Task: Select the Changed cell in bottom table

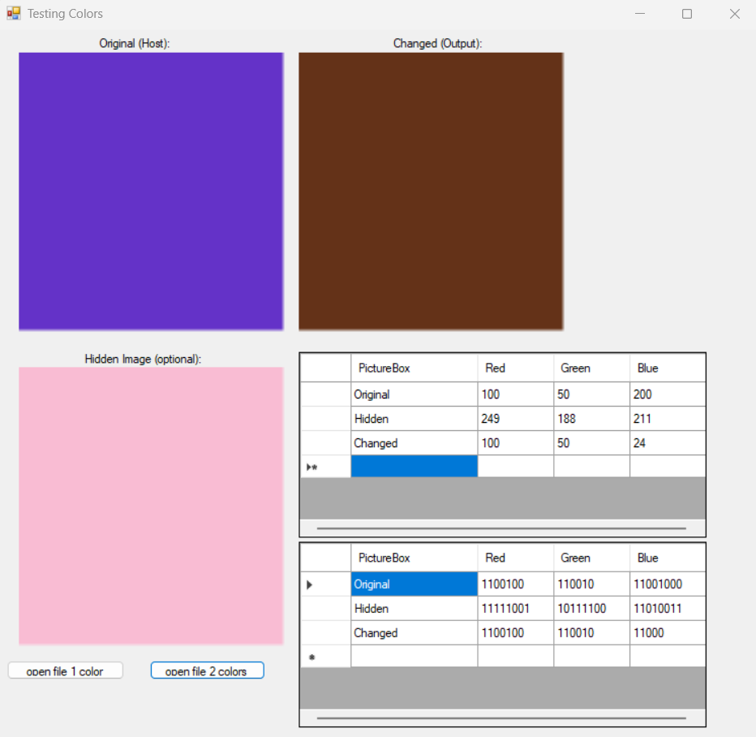Action: point(414,633)
